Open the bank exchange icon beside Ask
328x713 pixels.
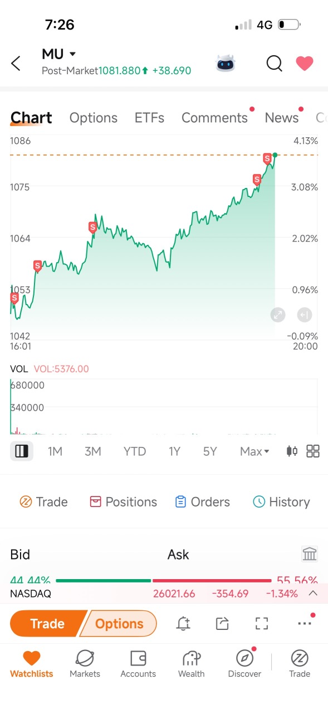coord(310,554)
